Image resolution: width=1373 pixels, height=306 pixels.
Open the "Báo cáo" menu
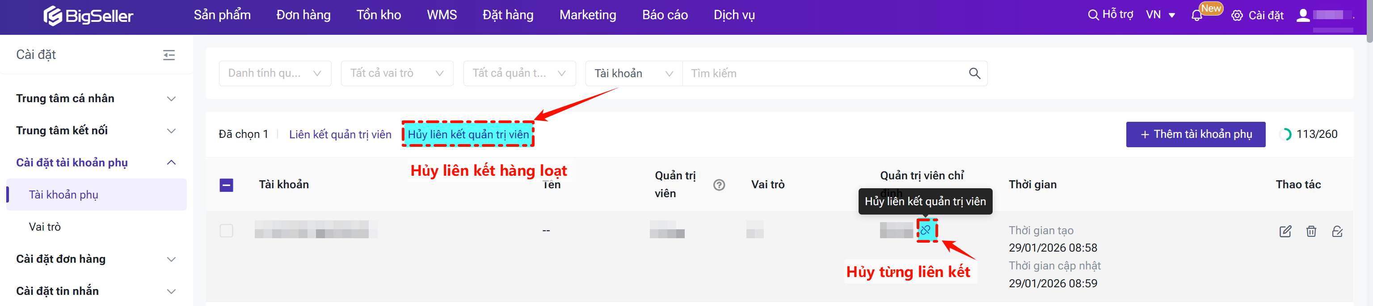(x=665, y=16)
